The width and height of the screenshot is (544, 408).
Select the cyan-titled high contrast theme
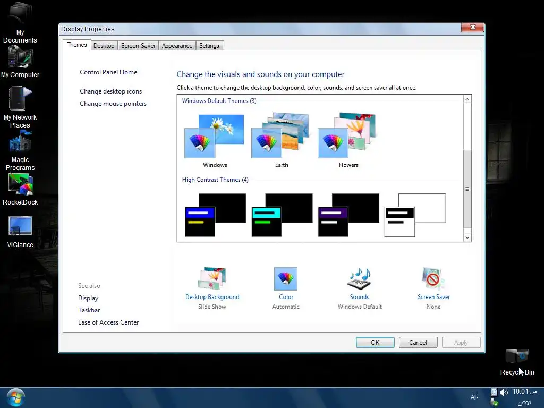282,215
